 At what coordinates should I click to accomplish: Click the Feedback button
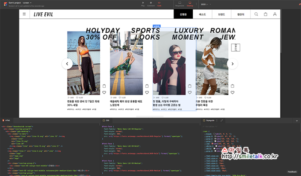tap(292, 172)
